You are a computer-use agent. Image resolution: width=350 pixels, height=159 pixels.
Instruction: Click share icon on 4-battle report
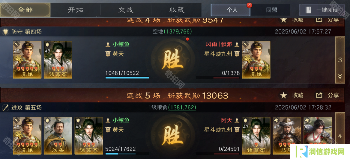[x=319, y=20]
